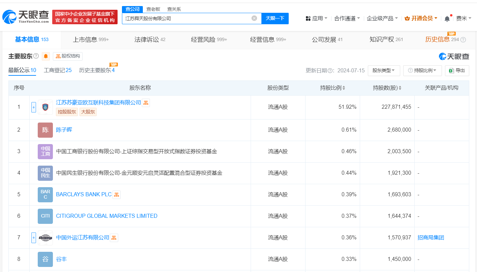477x272 pixels.
Task: Click 开通会员 membership dropdown
Action: (x=421, y=18)
